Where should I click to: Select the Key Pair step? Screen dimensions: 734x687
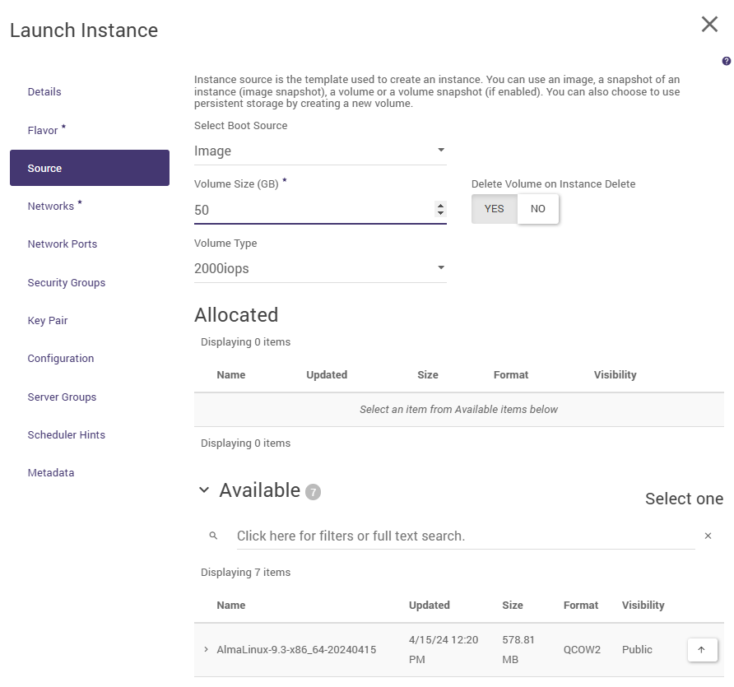[x=48, y=321]
